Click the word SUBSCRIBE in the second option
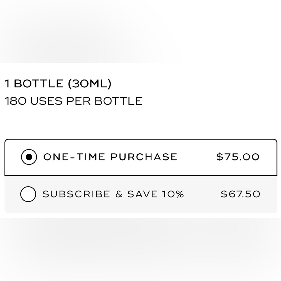The height and width of the screenshot is (281, 281). 76,194
